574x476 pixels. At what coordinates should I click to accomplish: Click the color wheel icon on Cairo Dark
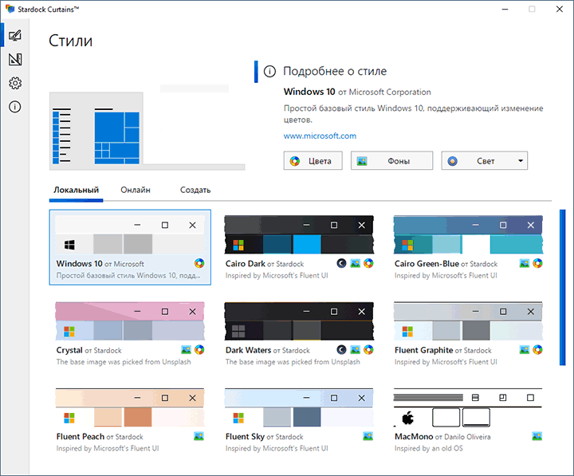point(368,263)
